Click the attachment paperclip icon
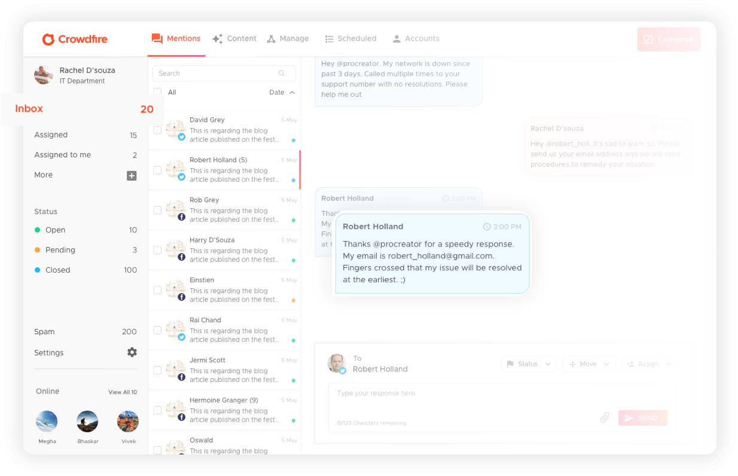Image resolution: width=738 pixels, height=476 pixels. (605, 418)
